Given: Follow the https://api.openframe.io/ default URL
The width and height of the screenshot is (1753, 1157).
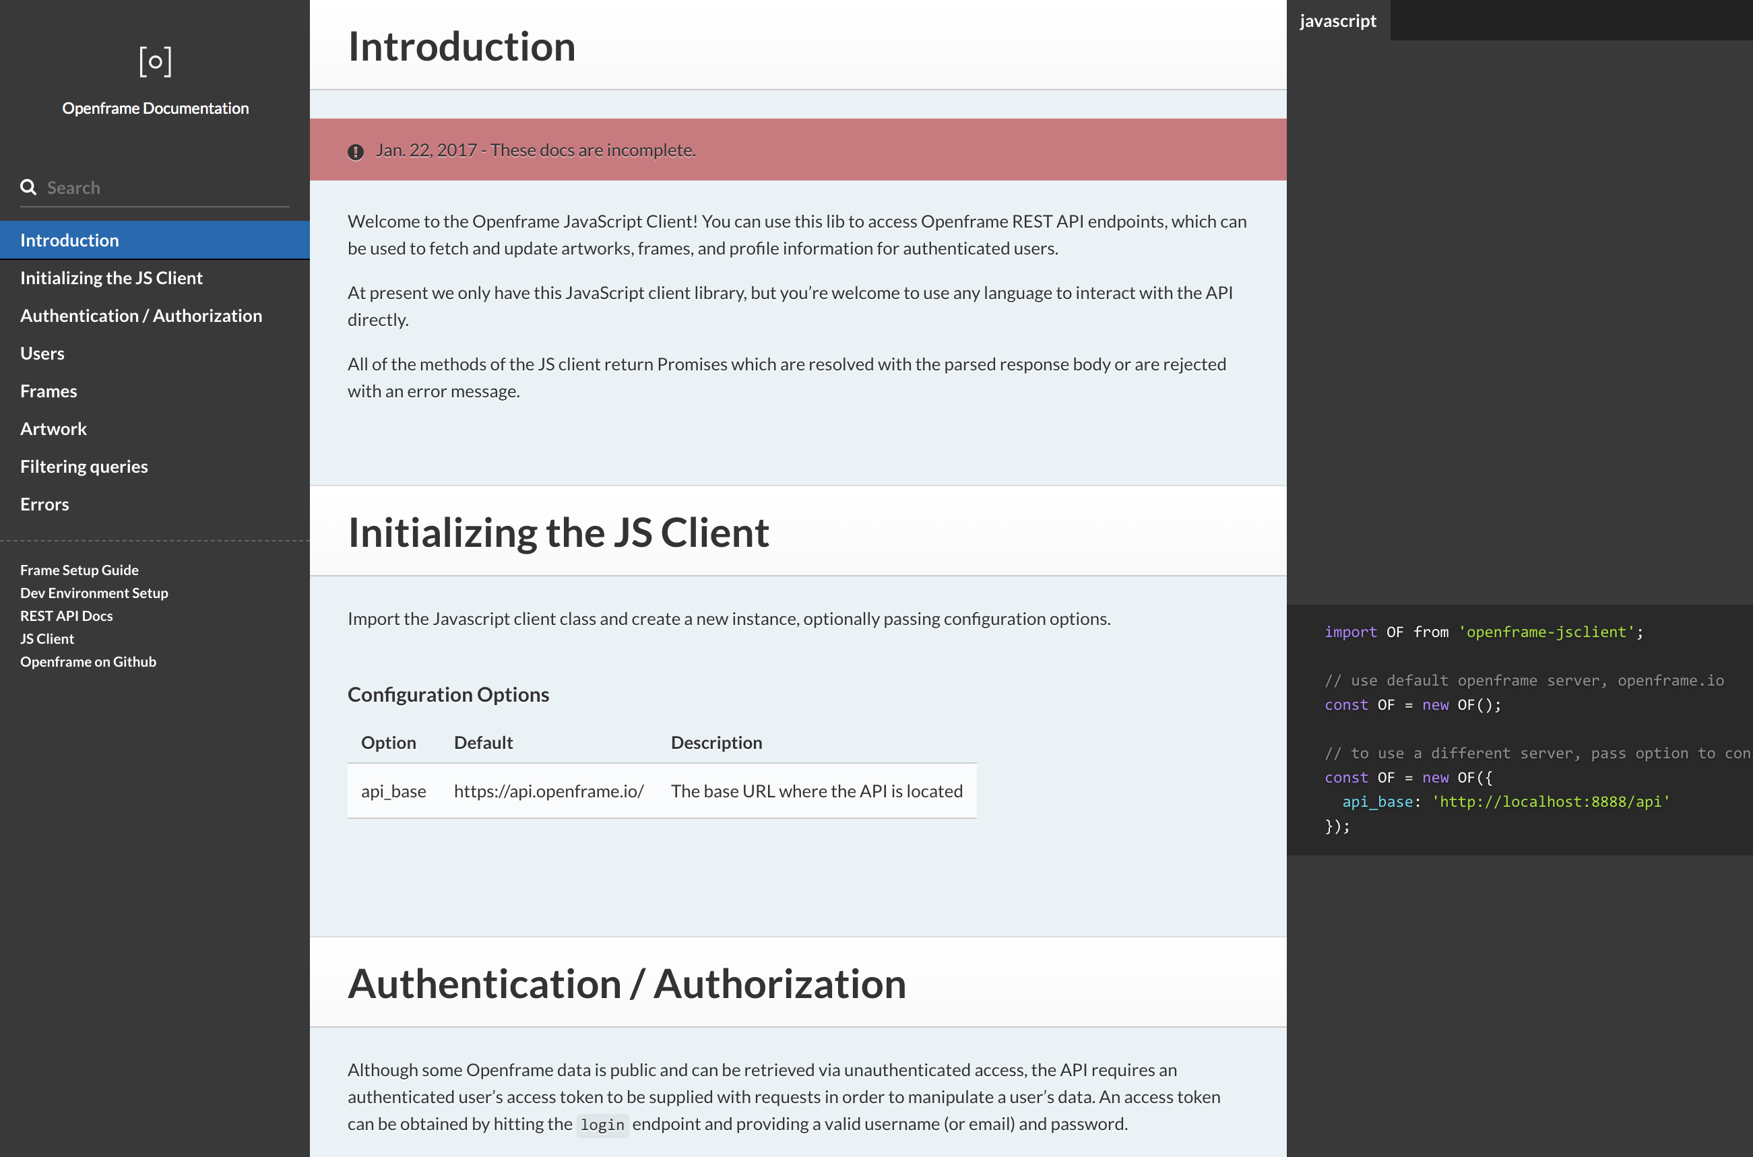Looking at the screenshot, I should click(549, 790).
